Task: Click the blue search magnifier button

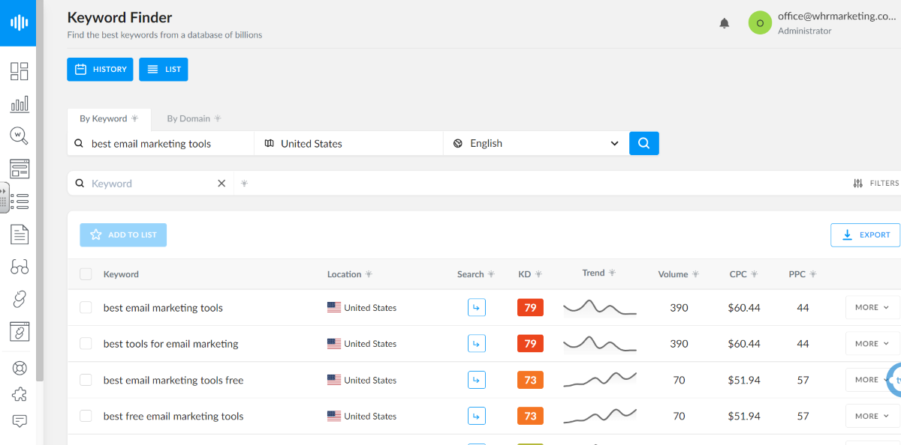Action: (x=644, y=143)
